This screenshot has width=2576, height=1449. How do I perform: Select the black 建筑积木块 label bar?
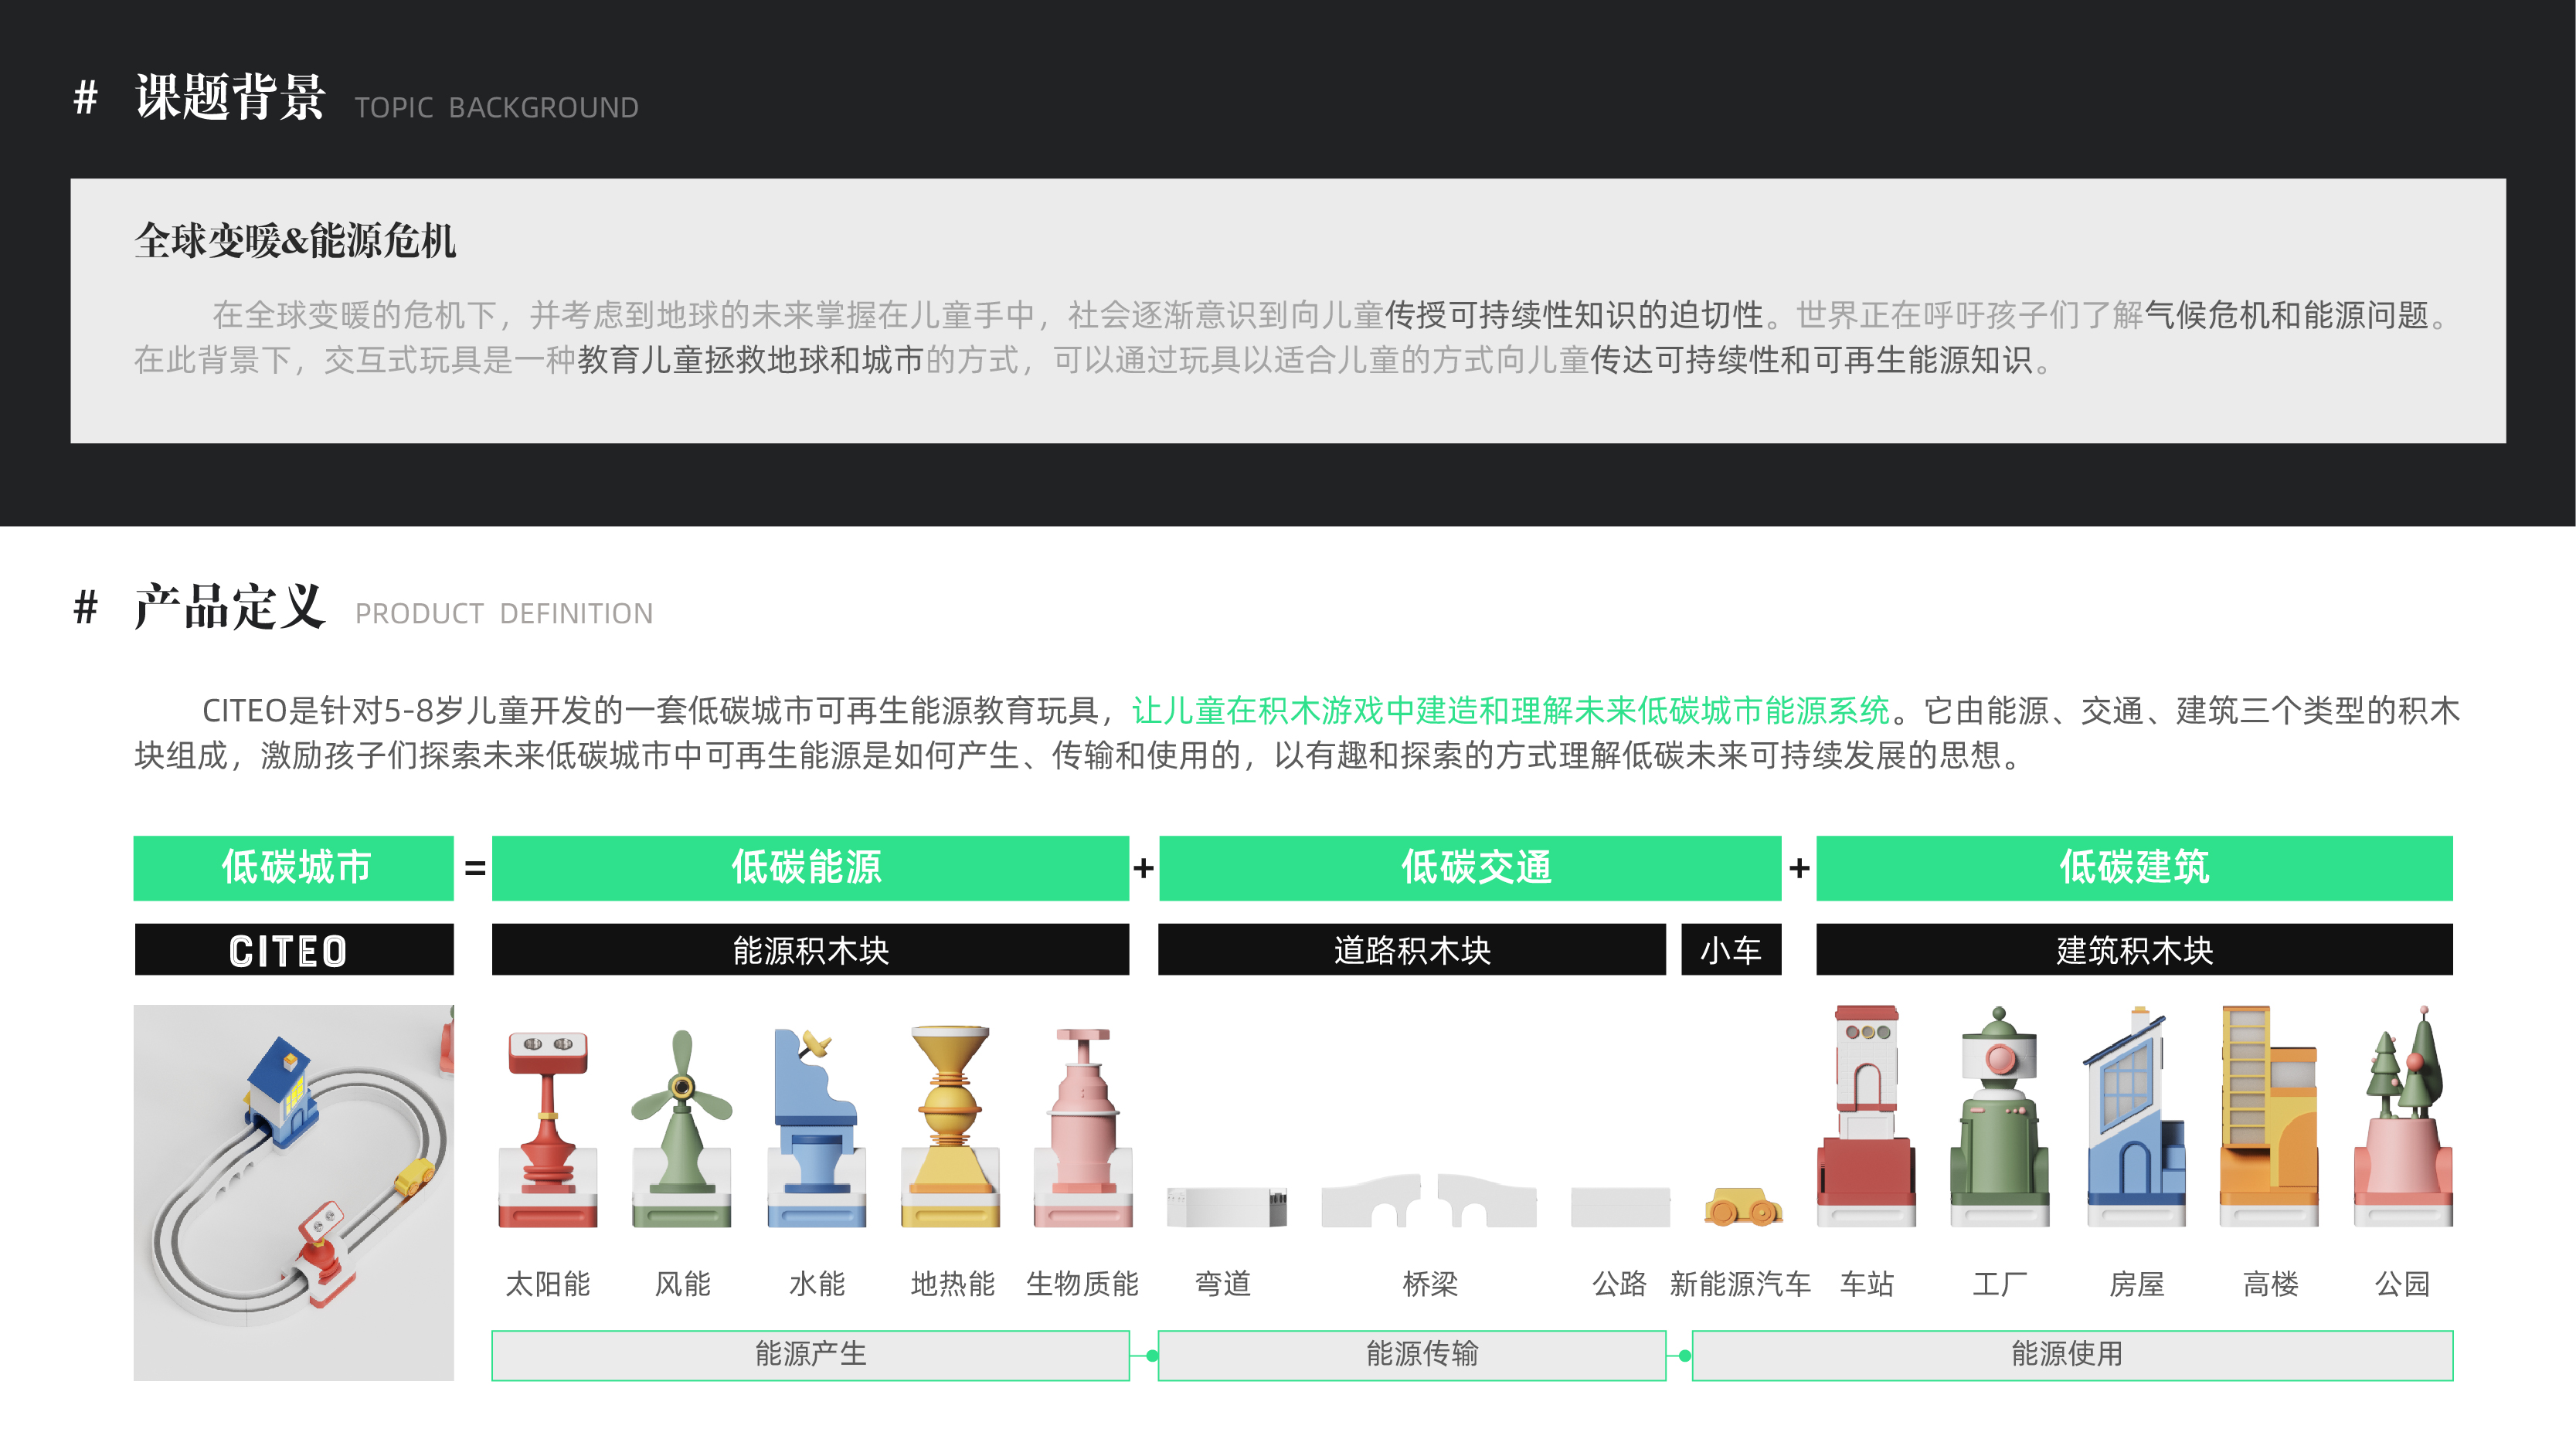(2133, 949)
